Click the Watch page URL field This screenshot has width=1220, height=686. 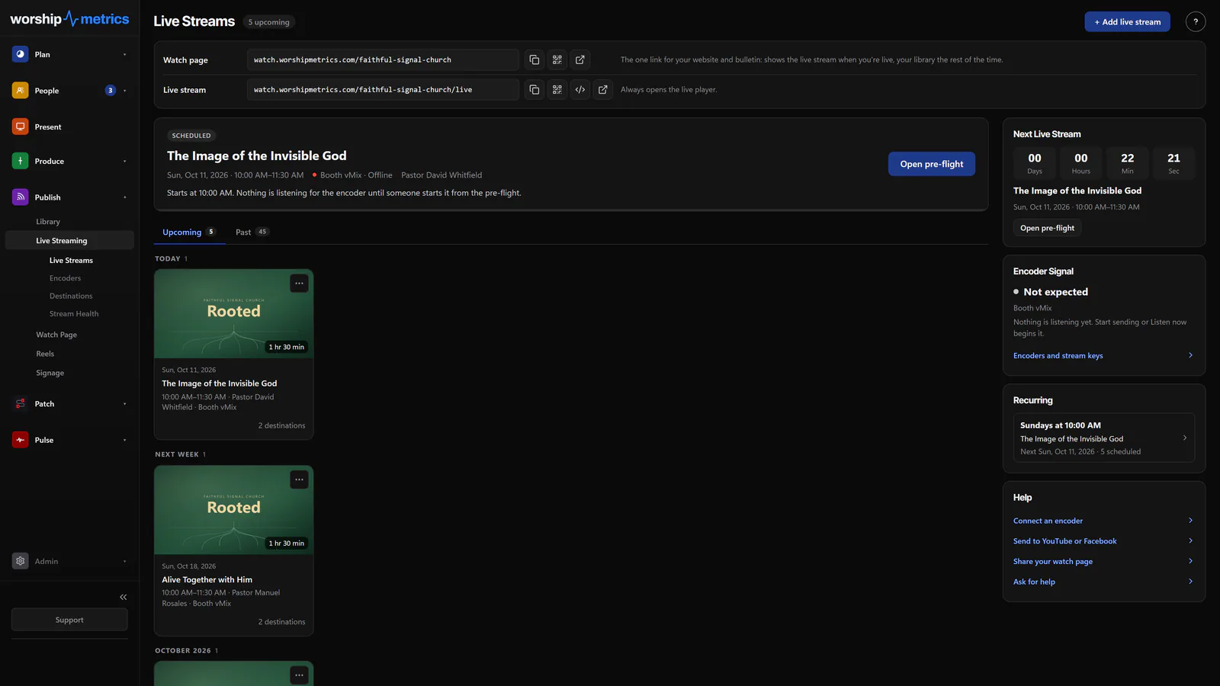383,59
